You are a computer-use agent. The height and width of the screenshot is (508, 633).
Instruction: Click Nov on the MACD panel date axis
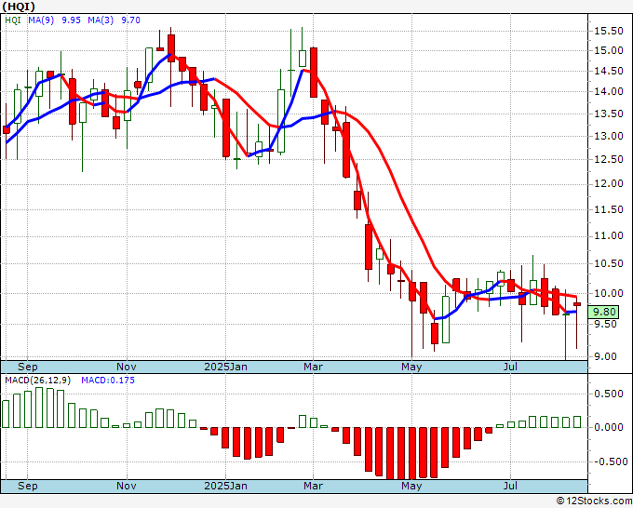(x=127, y=486)
